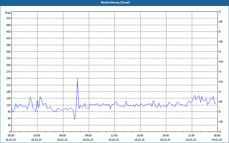Click the E compass label at 450 level
The height and width of the screenshot is (143, 229).
[220, 32]
